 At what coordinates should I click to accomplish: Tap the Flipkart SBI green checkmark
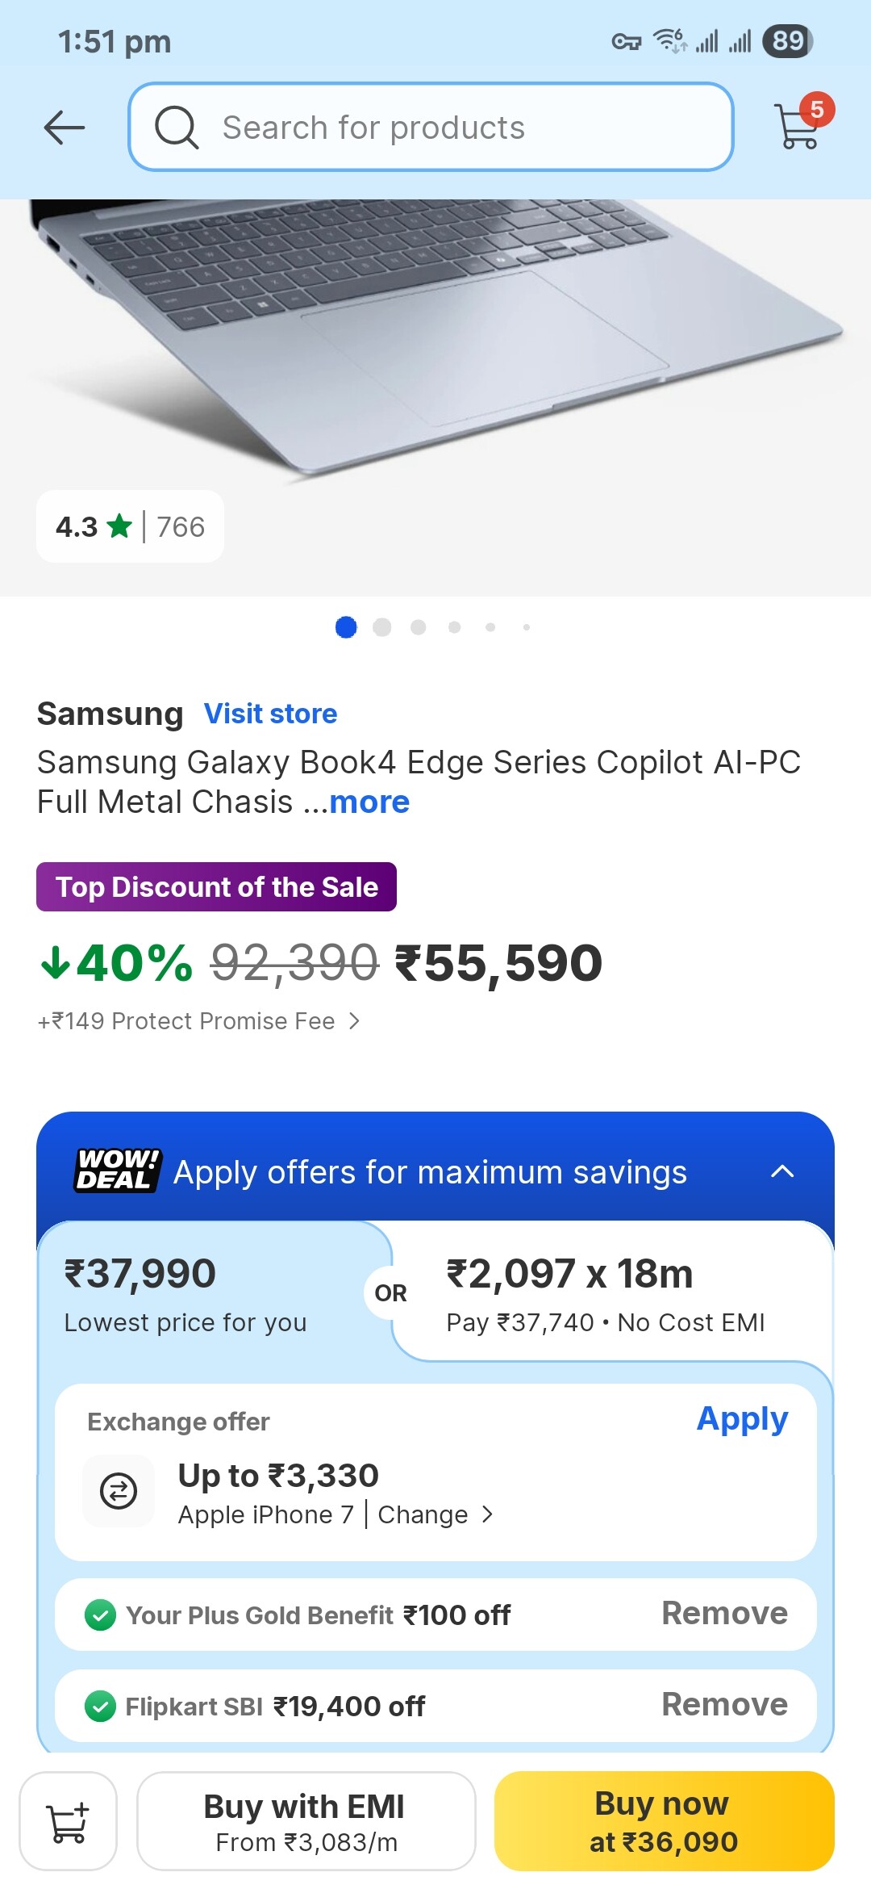tap(101, 1707)
